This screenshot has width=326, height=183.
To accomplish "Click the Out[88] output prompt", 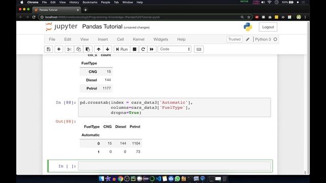I will (66, 121).
